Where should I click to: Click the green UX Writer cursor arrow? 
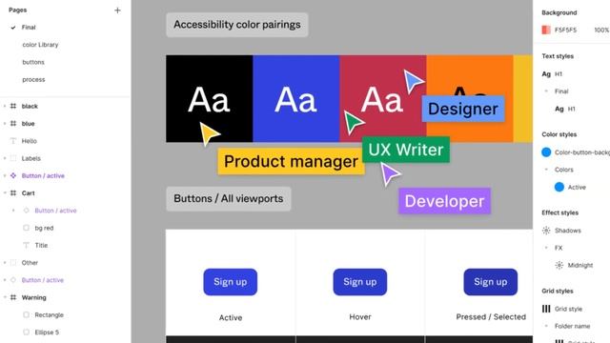(353, 123)
